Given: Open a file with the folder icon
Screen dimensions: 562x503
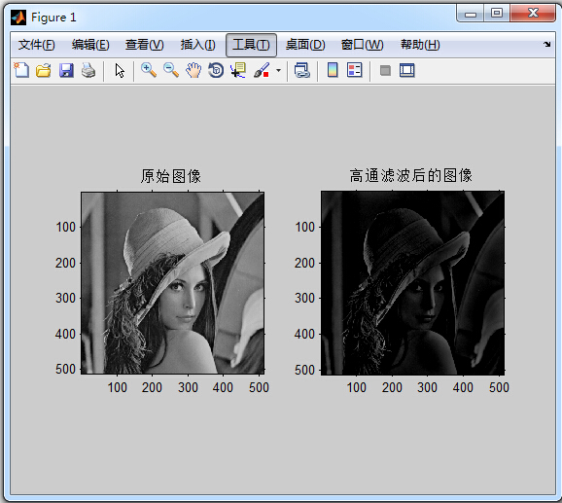Looking at the screenshot, I should click(44, 70).
